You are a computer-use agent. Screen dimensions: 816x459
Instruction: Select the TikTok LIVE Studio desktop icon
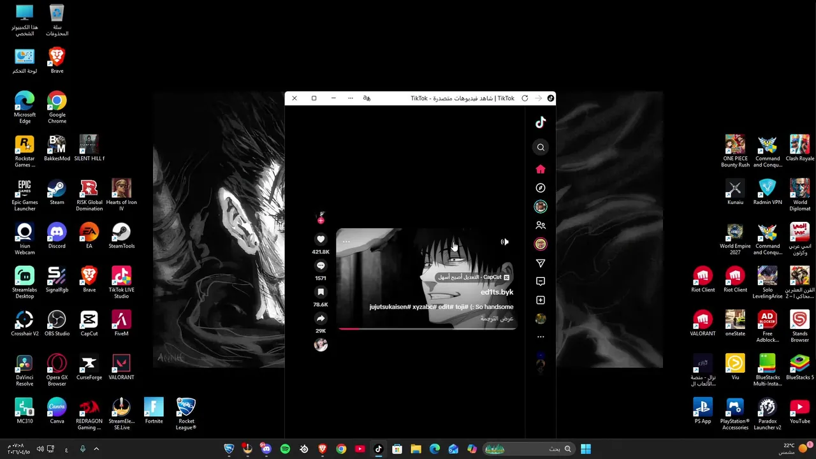(x=121, y=283)
